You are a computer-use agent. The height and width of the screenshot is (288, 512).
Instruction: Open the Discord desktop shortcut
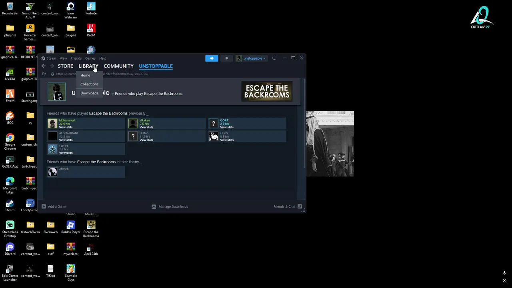pyautogui.click(x=10, y=249)
